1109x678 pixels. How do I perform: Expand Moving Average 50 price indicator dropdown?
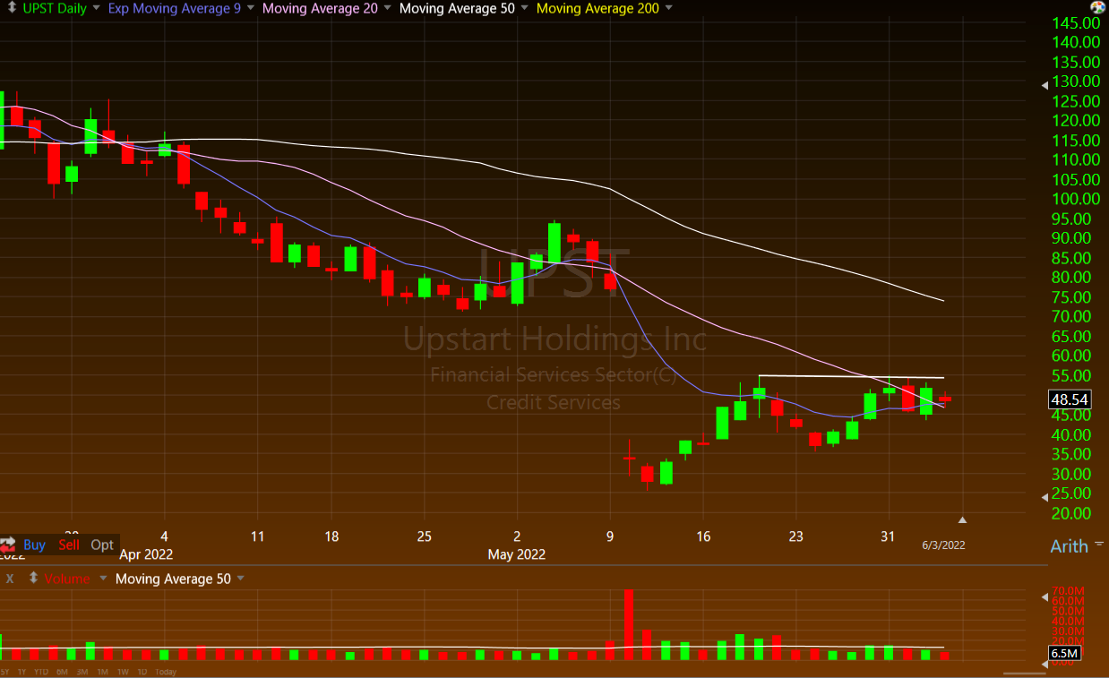click(524, 8)
